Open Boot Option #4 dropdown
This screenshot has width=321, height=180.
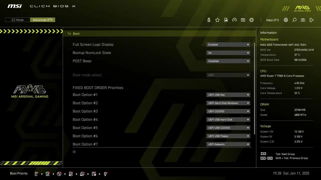click(x=228, y=119)
